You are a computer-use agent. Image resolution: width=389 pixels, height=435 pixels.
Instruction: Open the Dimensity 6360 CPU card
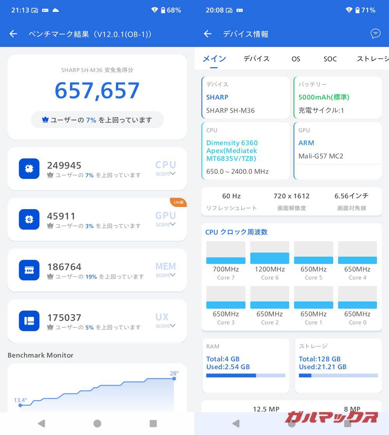tap(245, 151)
